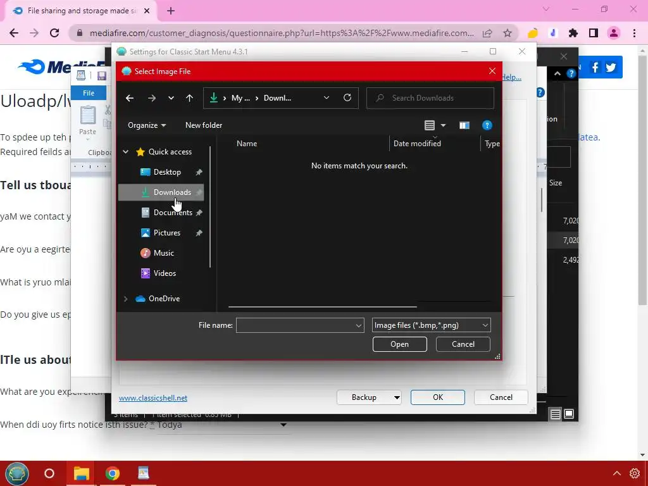Cancel the Select Image File dialog
This screenshot has width=648, height=486.
click(463, 344)
